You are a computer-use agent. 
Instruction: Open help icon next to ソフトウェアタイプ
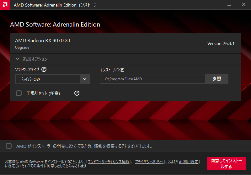pyautogui.click(x=44, y=70)
